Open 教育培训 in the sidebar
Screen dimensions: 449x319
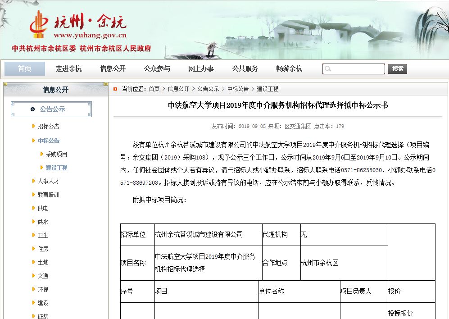[48, 195]
